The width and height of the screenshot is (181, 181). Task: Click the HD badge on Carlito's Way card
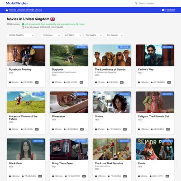tap(169, 82)
